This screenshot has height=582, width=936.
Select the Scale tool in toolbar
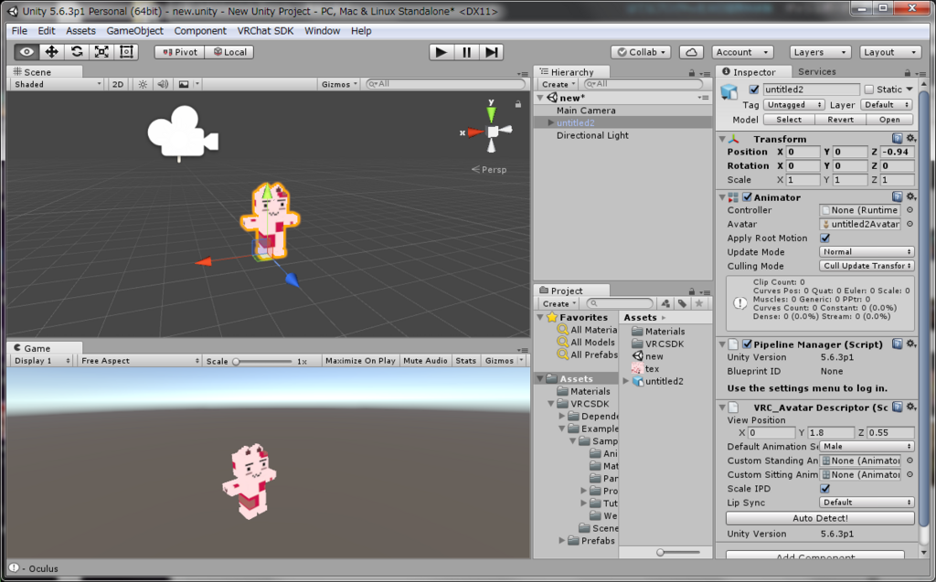click(x=101, y=52)
